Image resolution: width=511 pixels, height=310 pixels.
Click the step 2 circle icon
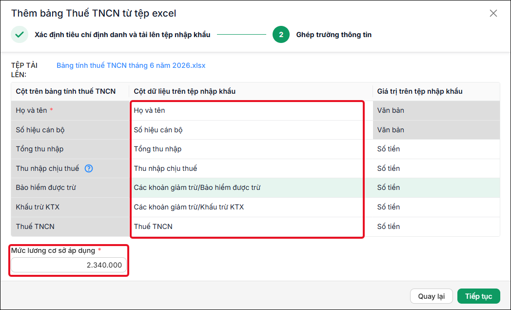281,35
